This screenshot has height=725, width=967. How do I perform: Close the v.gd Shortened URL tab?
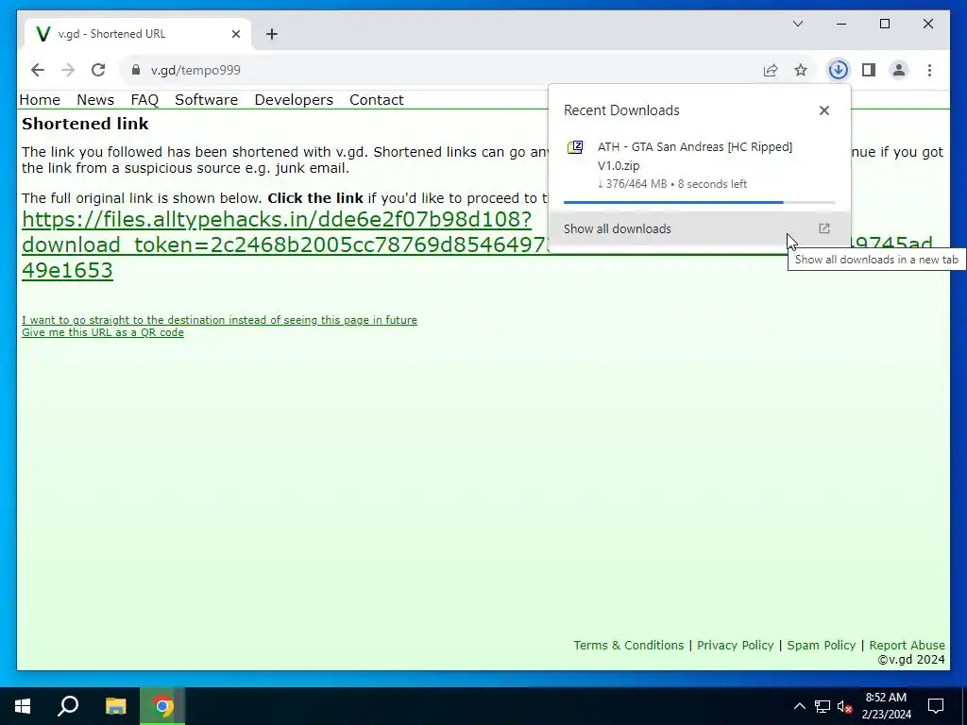(x=236, y=34)
